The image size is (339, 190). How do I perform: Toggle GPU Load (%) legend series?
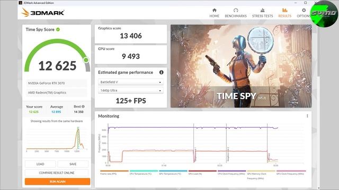[202, 173]
